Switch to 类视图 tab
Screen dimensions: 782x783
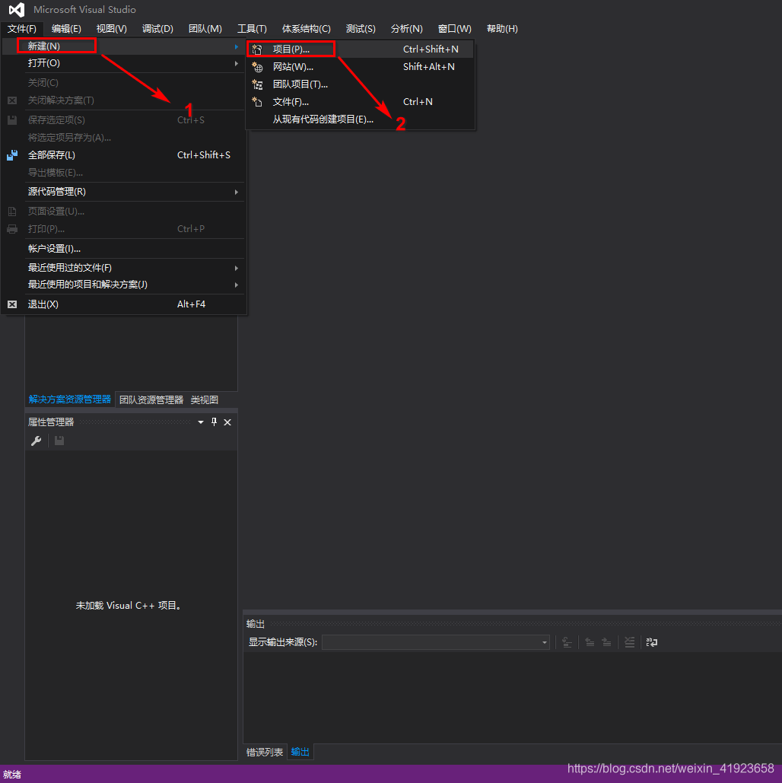[x=204, y=399]
